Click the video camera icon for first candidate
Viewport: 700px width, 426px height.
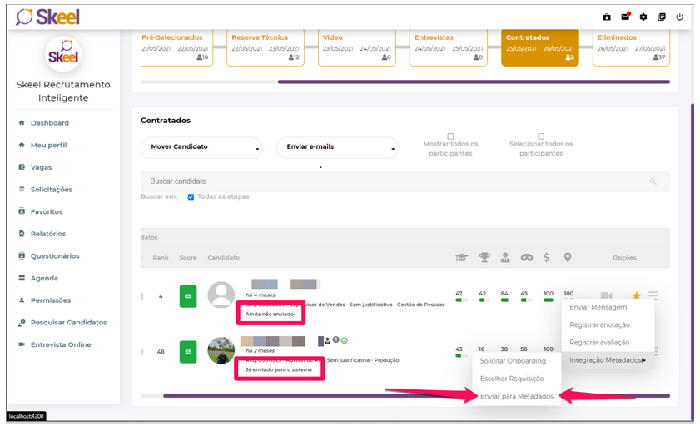point(607,295)
